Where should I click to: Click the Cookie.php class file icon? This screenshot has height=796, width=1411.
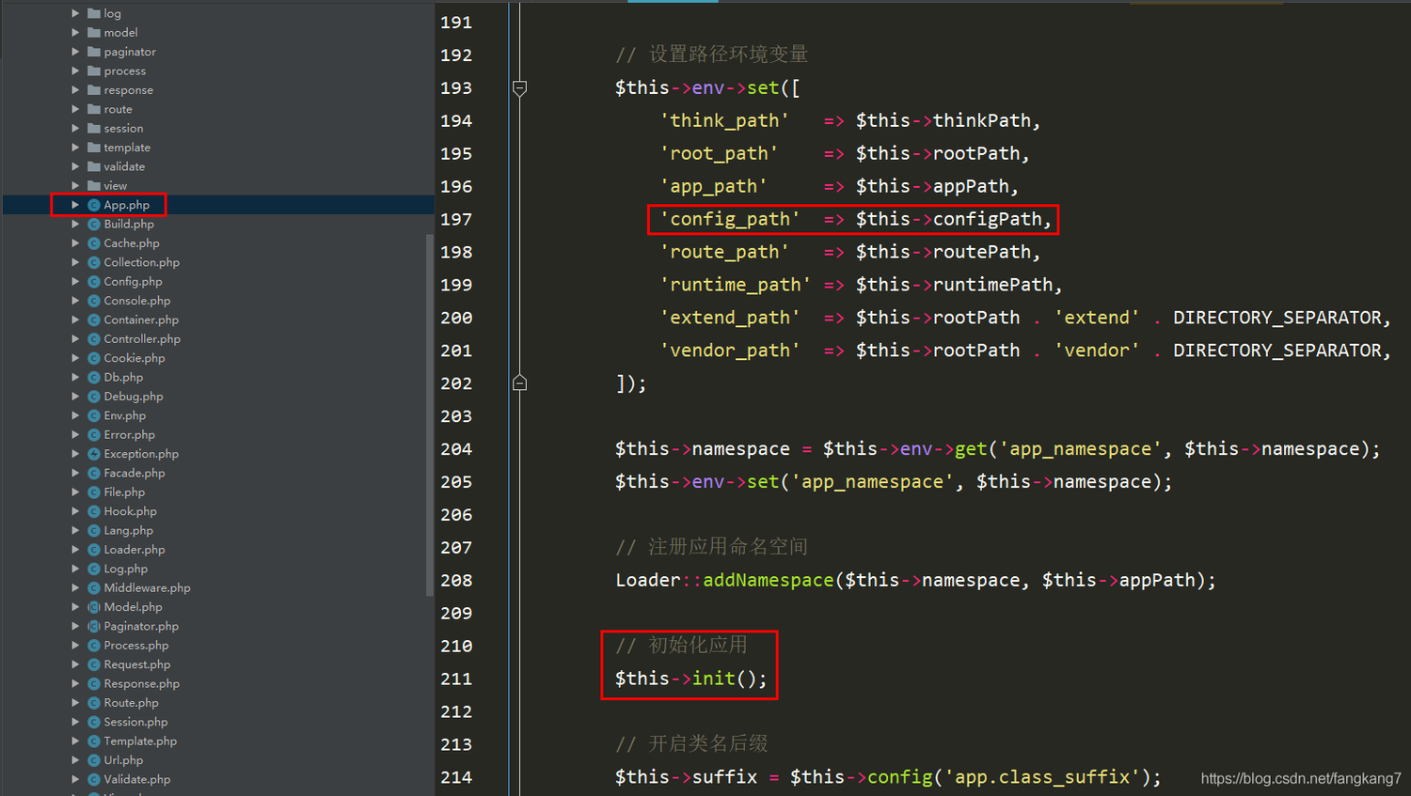(x=94, y=358)
